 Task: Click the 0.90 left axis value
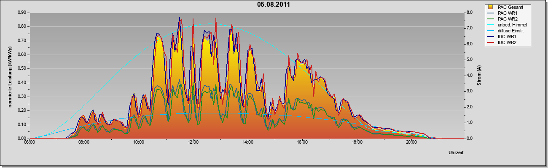[x=22, y=13]
